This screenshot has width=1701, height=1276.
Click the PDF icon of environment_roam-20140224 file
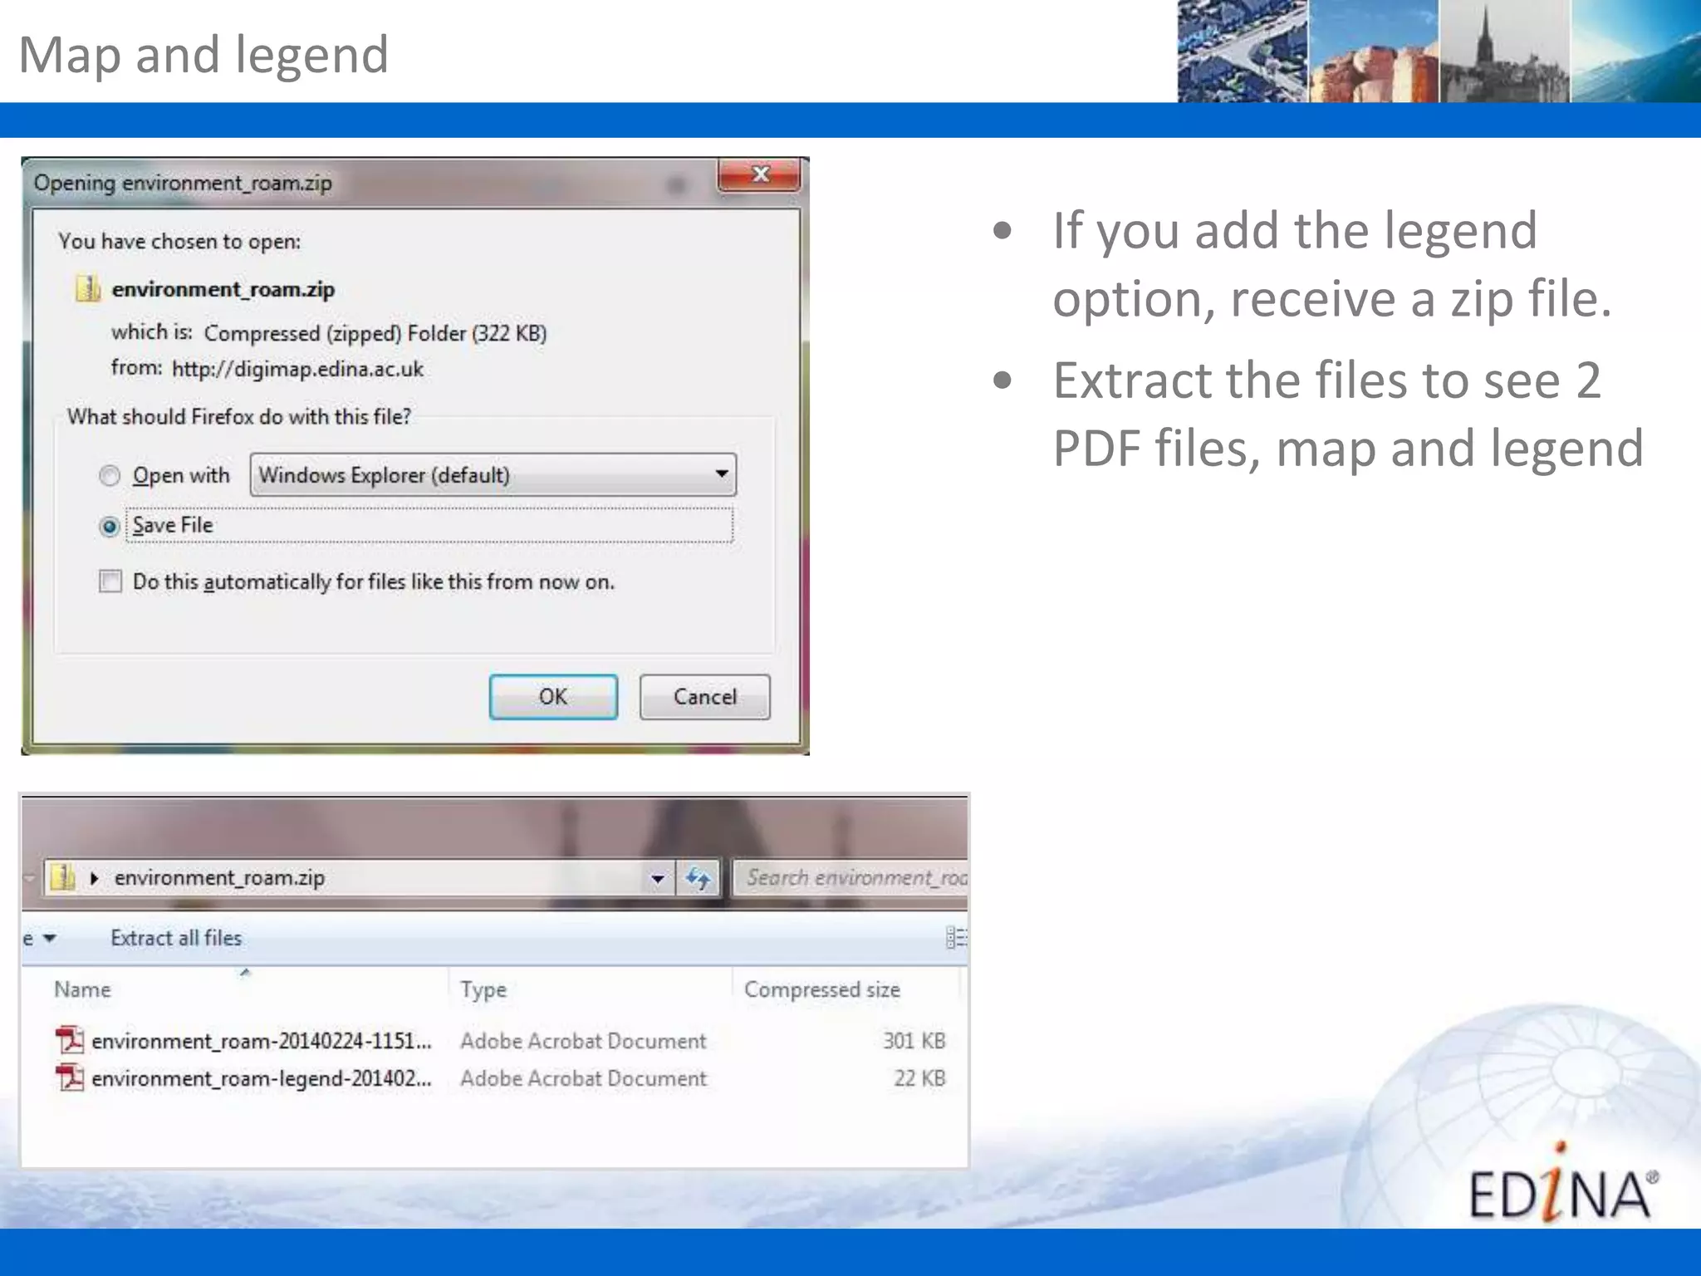(70, 1040)
